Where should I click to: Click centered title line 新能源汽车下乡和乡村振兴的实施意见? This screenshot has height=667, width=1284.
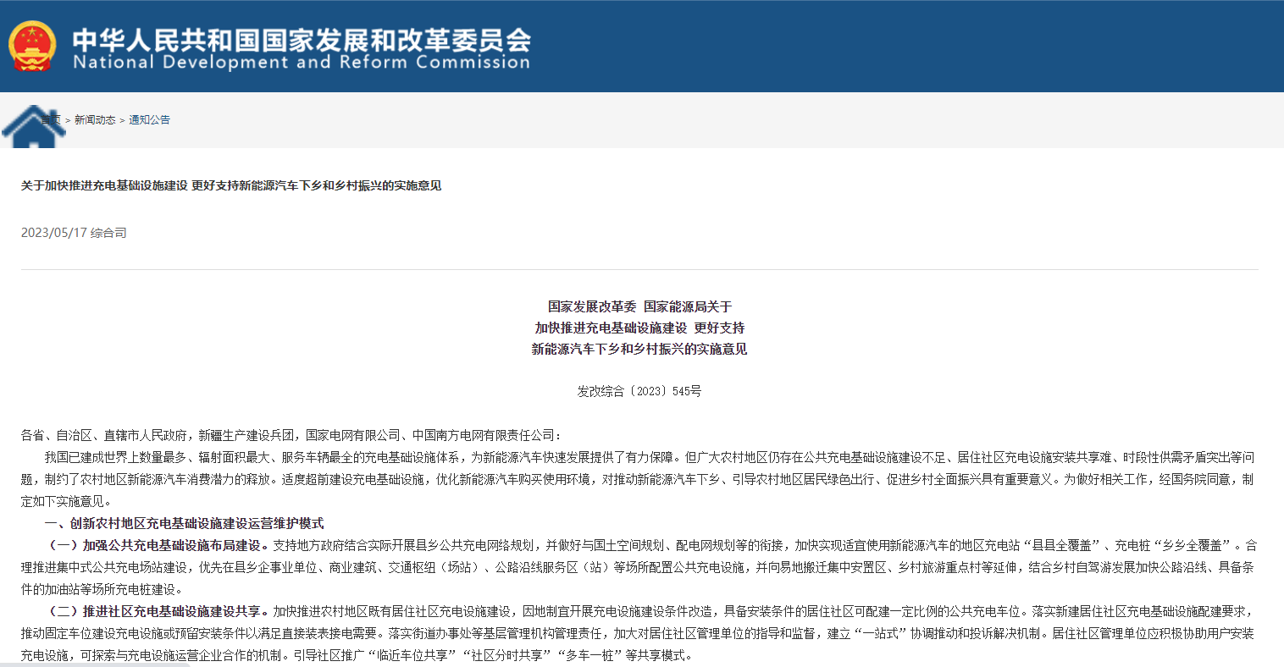pos(639,349)
